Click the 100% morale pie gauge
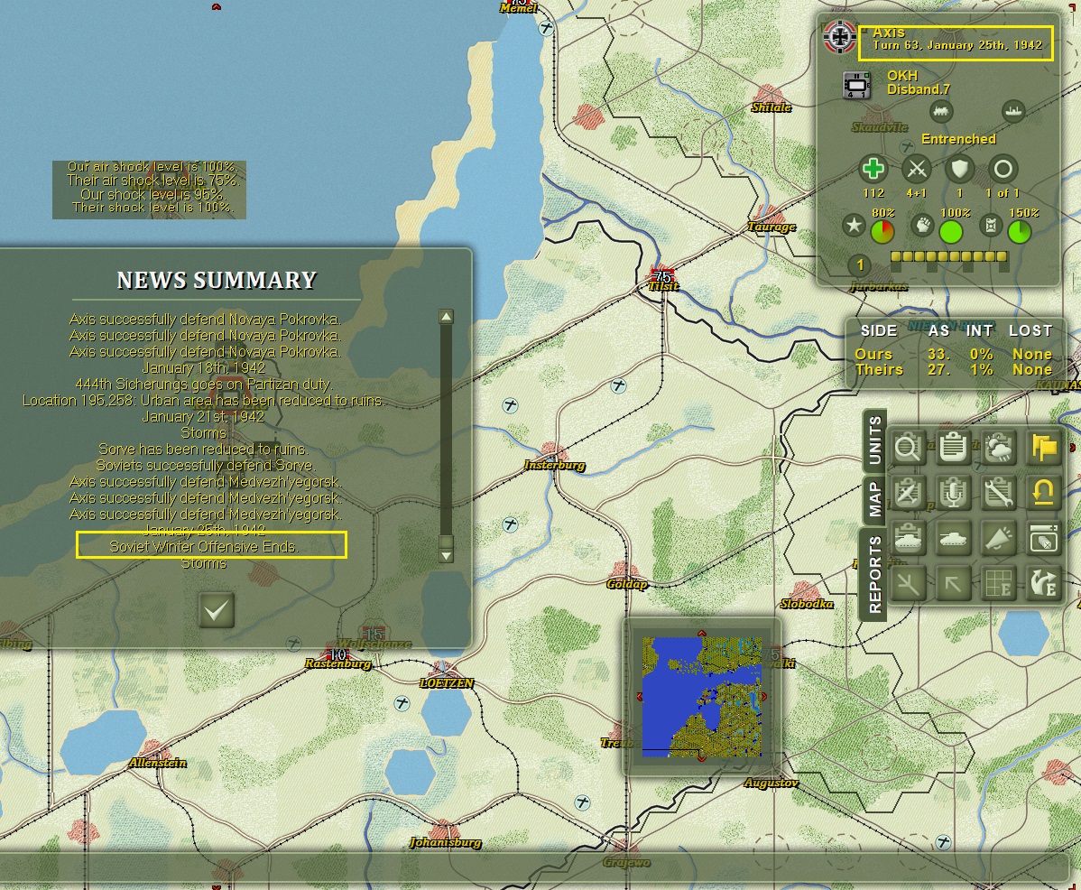Image resolution: width=1081 pixels, height=890 pixels. click(x=951, y=232)
